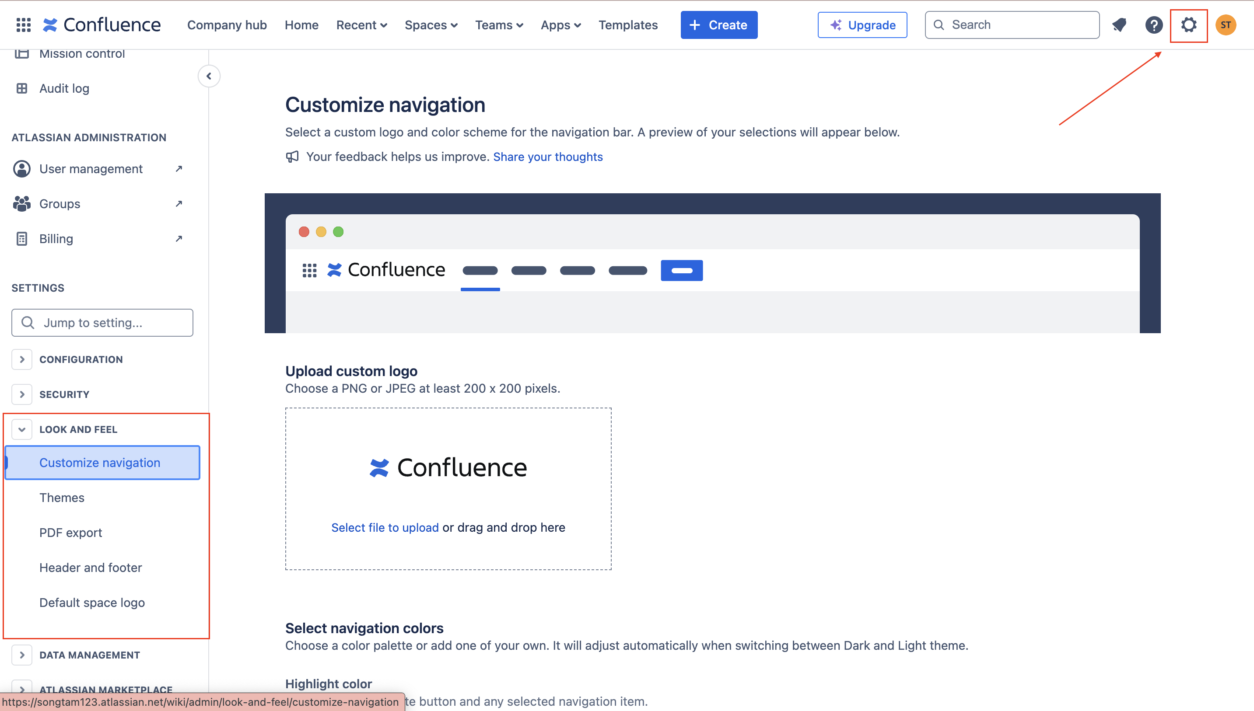Open the ST profile avatar
This screenshot has height=711, width=1254.
click(1226, 25)
